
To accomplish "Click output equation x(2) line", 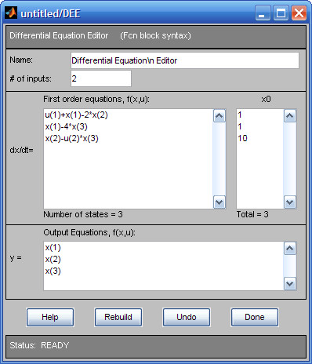I will 53,259.
